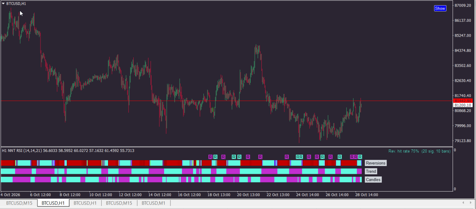Image resolution: width=476 pixels, height=209 pixels.
Task: Click the BTCUSD,H1 chart title text
Action: (16, 3)
